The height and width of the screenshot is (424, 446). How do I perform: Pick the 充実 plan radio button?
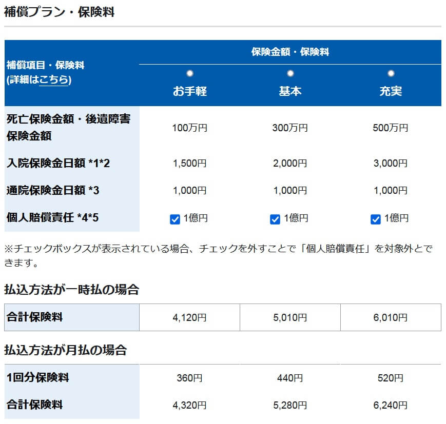391,73
